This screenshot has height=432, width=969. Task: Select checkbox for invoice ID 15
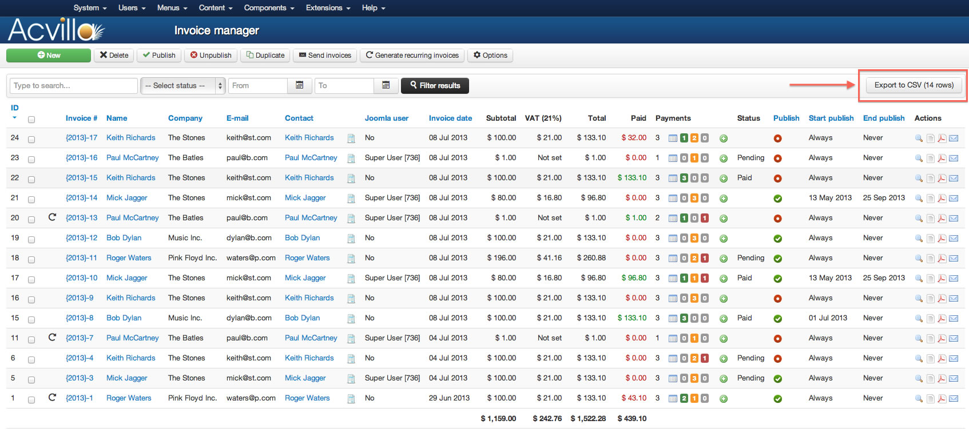click(31, 320)
